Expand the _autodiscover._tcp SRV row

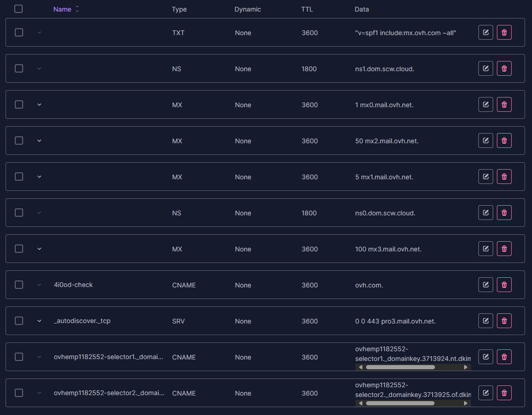point(39,321)
